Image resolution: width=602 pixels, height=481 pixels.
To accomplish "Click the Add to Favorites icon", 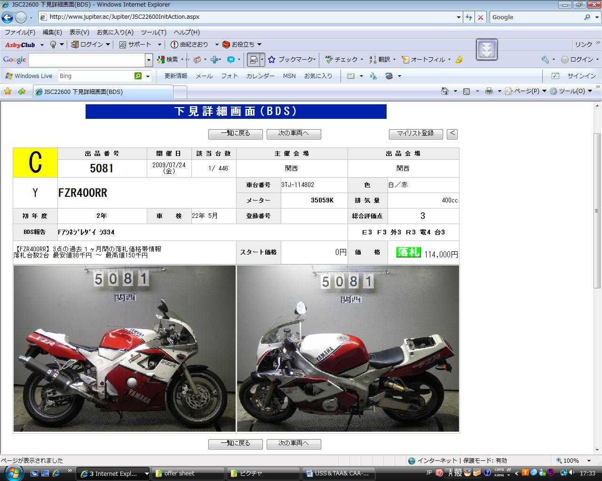I will [22, 92].
